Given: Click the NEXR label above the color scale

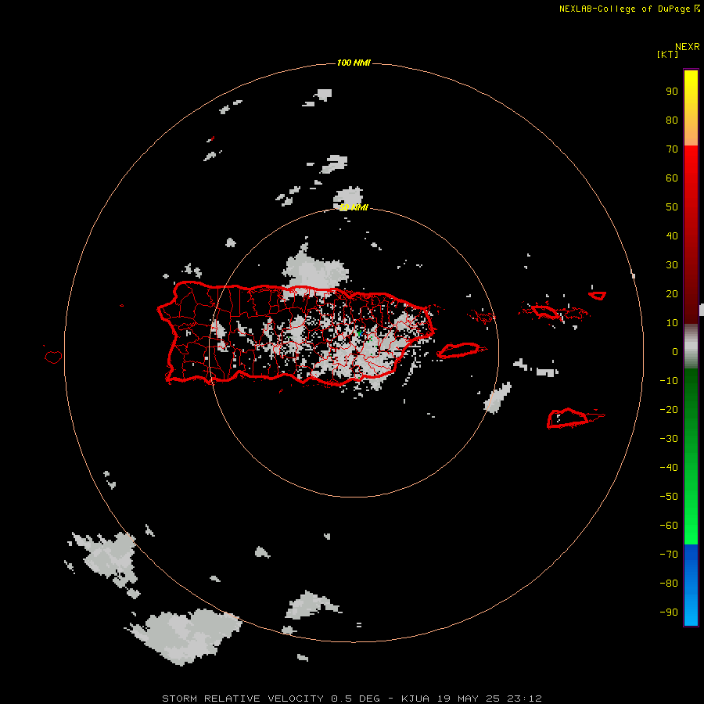Looking at the screenshot, I should pyautogui.click(x=688, y=47).
